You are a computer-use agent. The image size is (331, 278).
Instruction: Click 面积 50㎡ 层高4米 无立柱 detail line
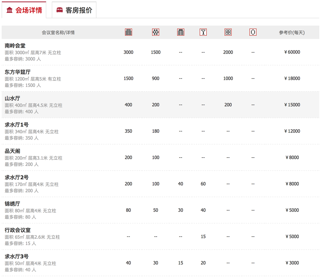tap(30, 263)
